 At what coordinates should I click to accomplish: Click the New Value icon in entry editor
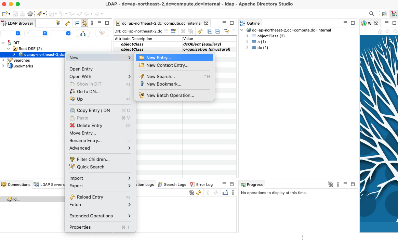coord(174,31)
